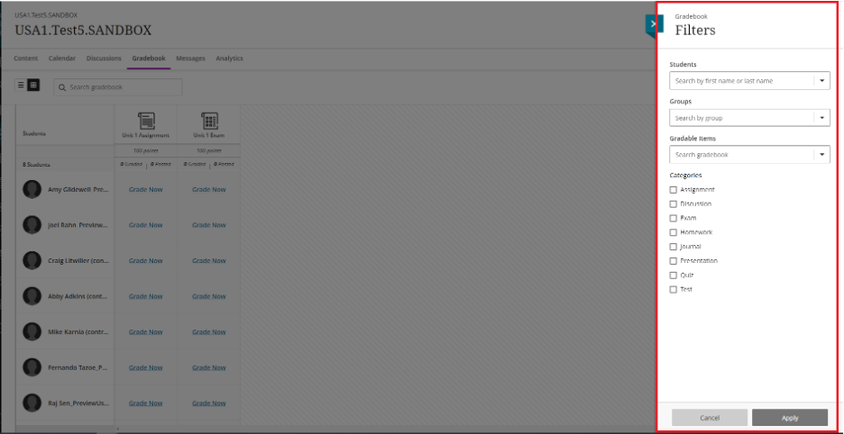Viewport: 844px width, 434px height.
Task: Click student name Abby Adkins
Action: (78, 296)
